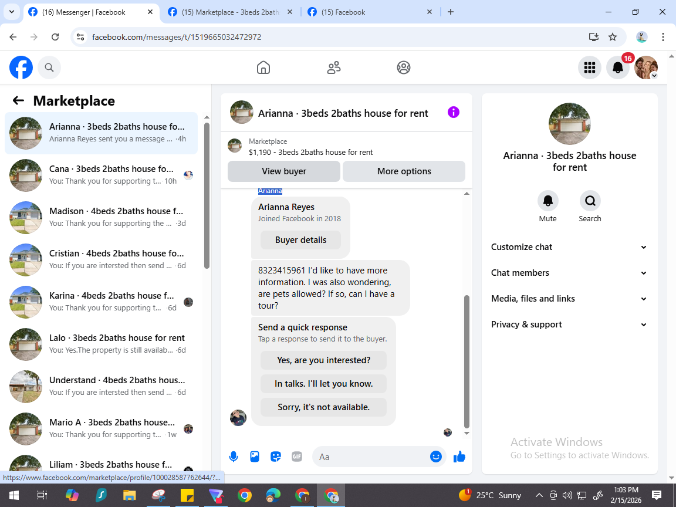Open Mario A 3beds 2baths conversation
Screen dimensions: 676x507
[102, 428]
